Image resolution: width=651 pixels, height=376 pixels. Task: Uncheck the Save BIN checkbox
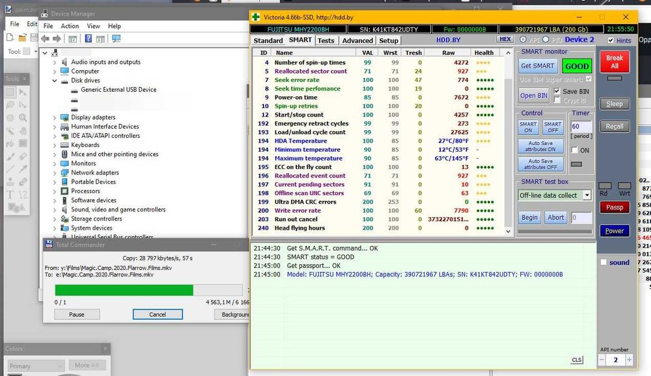tap(557, 91)
